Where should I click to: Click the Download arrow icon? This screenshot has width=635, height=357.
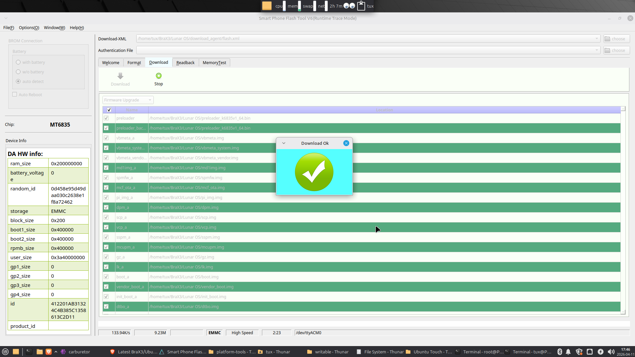pyautogui.click(x=120, y=76)
